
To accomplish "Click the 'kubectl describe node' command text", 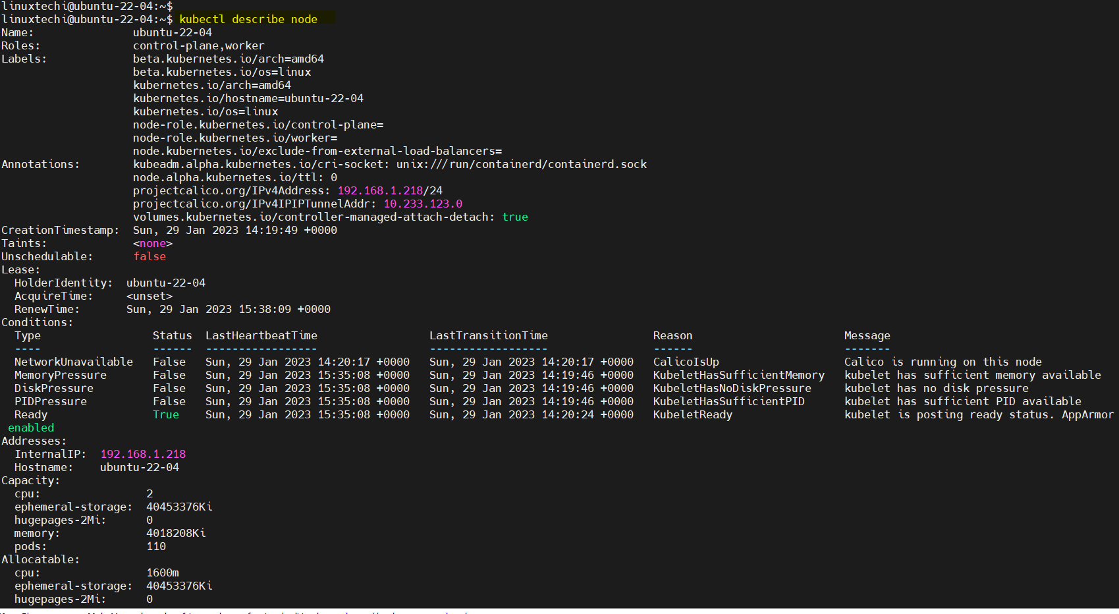I will [248, 19].
